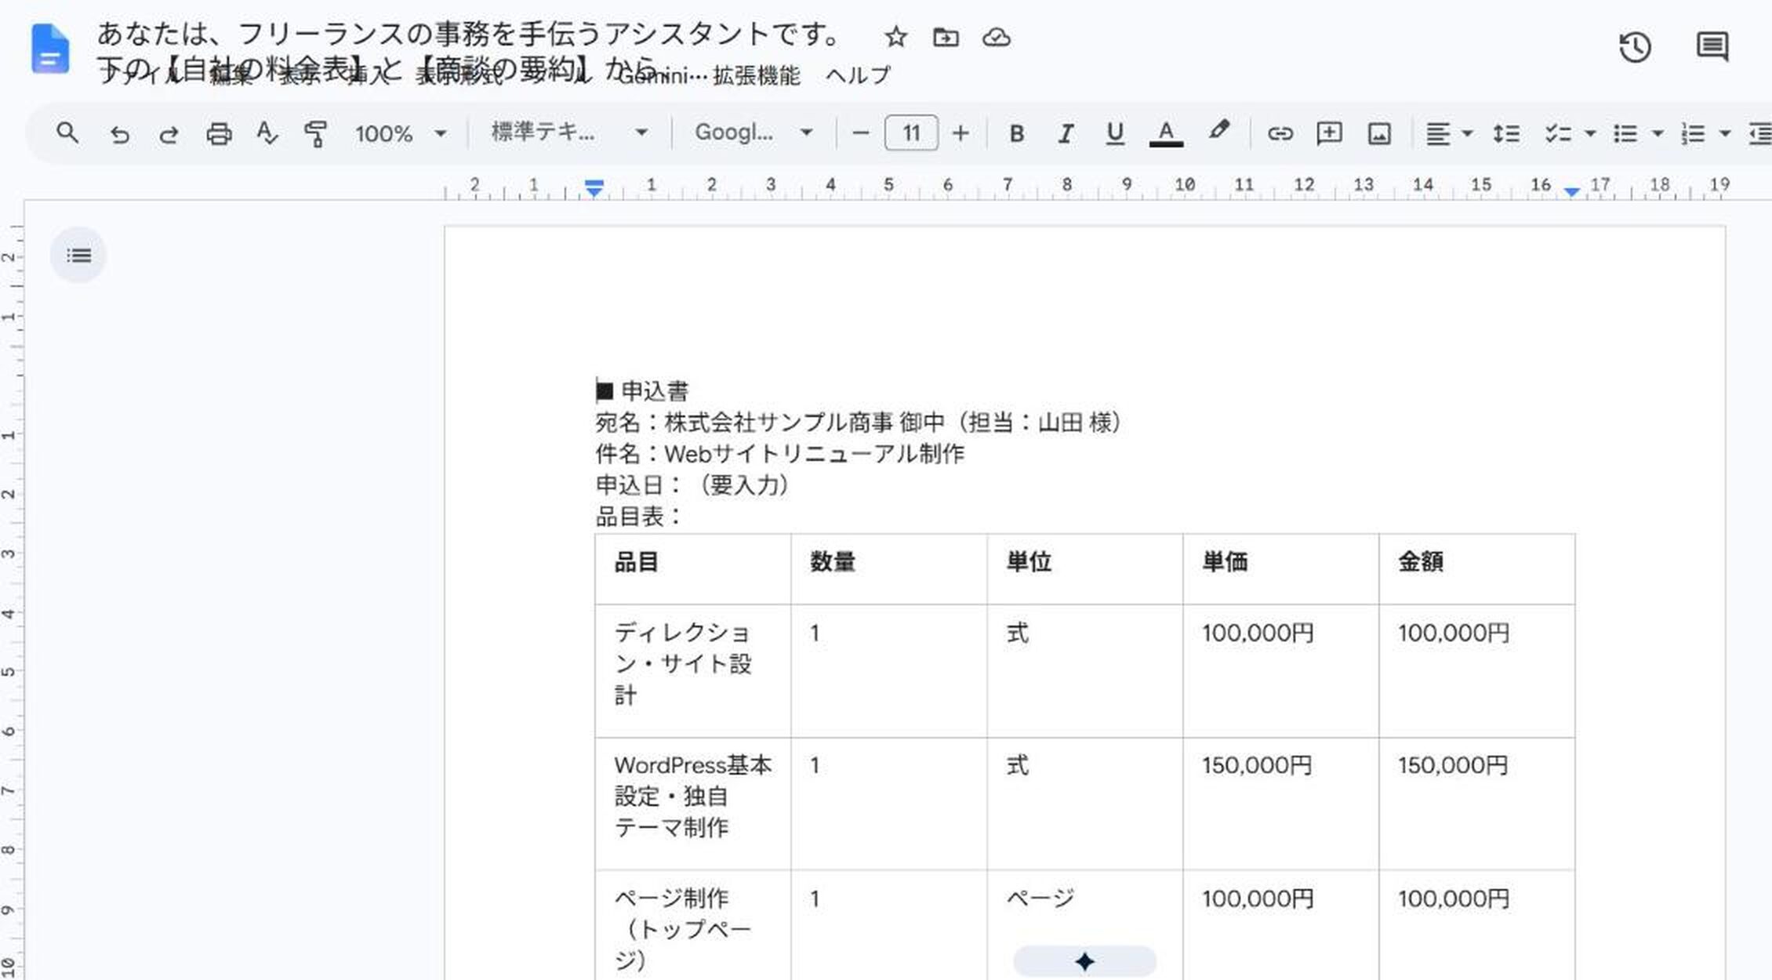Open the text color picker
Viewport: 1772px width, 980px height.
1166,133
